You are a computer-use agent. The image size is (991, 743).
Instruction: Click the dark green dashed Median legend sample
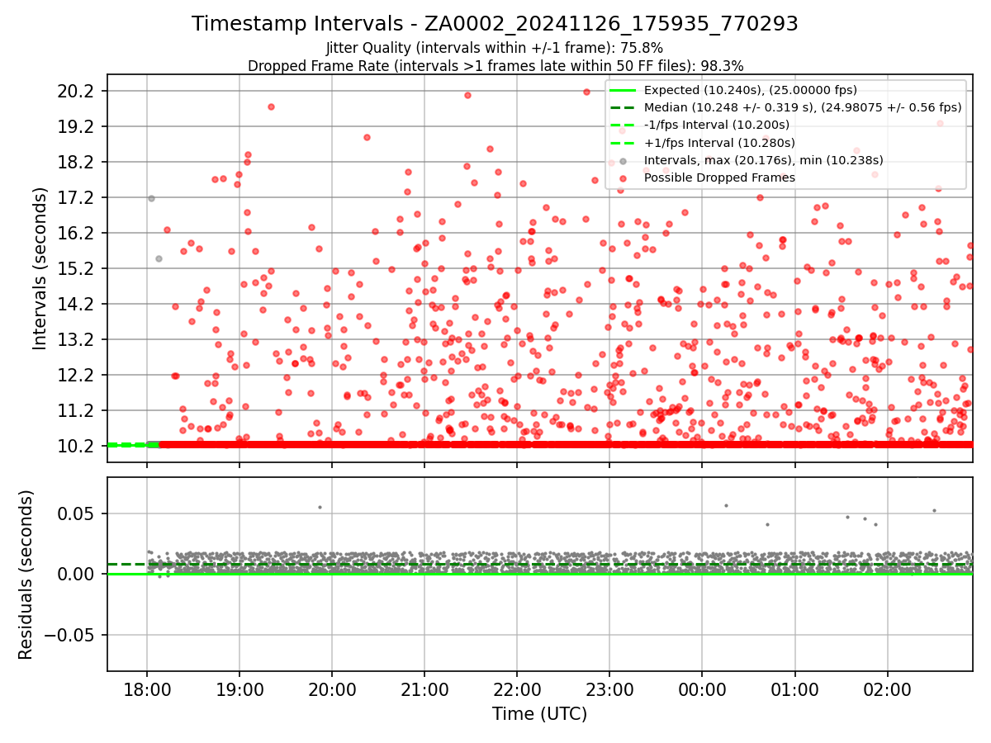pyautogui.click(x=624, y=107)
